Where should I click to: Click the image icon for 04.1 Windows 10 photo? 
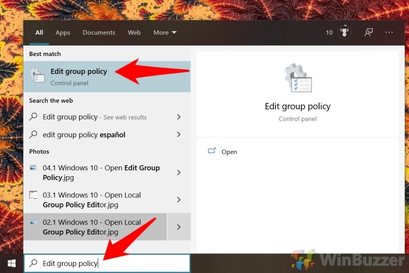click(x=33, y=167)
